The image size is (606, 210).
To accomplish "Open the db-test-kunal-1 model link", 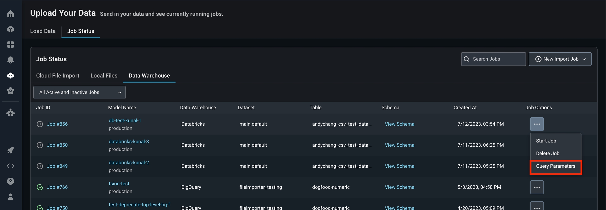I will pos(125,121).
